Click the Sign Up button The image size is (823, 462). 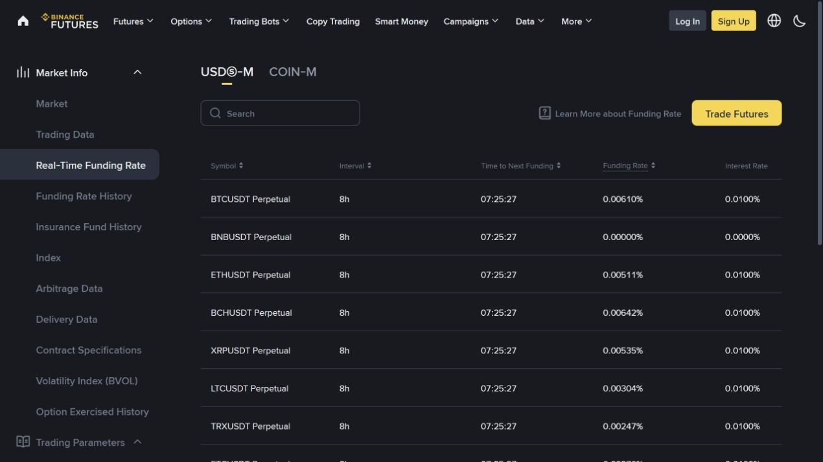(734, 21)
